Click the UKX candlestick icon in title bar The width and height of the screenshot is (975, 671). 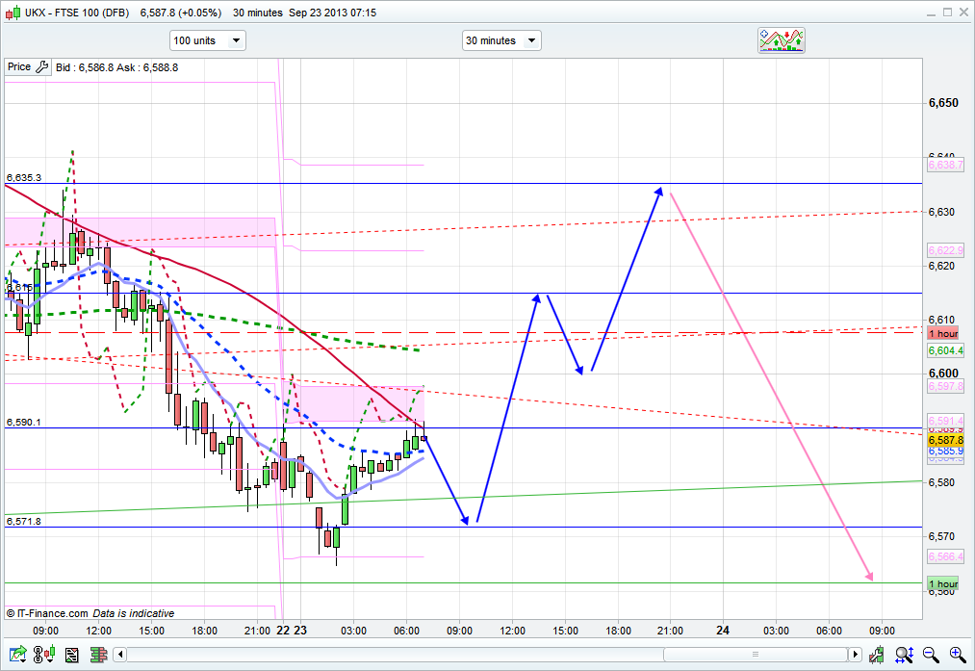point(13,13)
